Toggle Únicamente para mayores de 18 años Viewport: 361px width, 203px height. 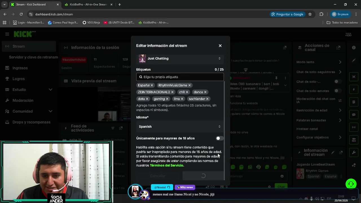coord(219,138)
